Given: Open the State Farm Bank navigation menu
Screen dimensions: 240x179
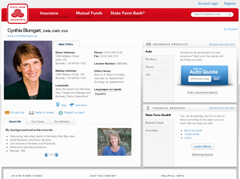Looking at the screenshot, I should pyautogui.click(x=128, y=14).
